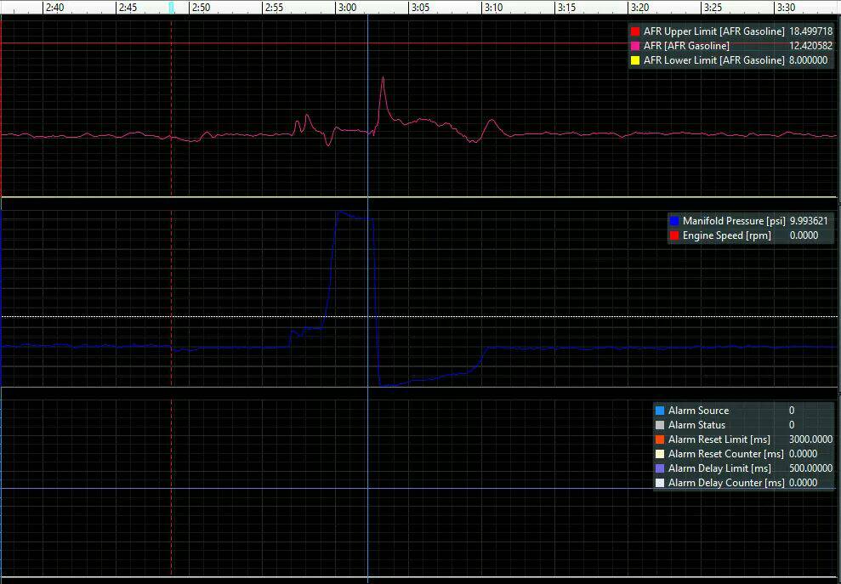Click the AFR Lower Limit value 8.000000
This screenshot has height=584, width=841.
pyautogui.click(x=809, y=60)
